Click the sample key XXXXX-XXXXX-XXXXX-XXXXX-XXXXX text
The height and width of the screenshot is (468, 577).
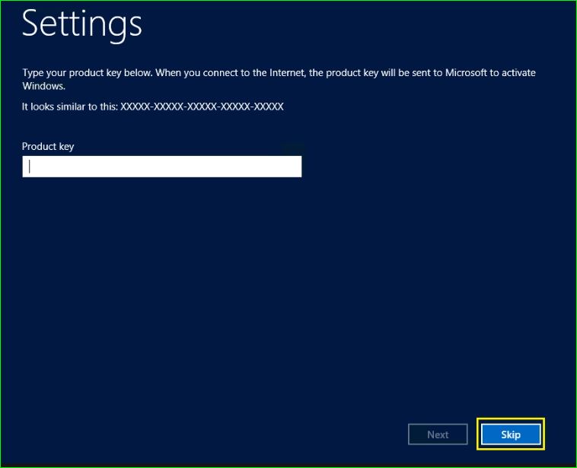pos(202,107)
